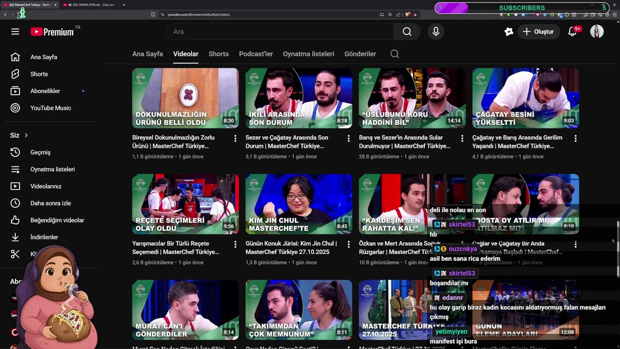Start voice search with the microphone icon
The image size is (620, 349).
tap(436, 32)
